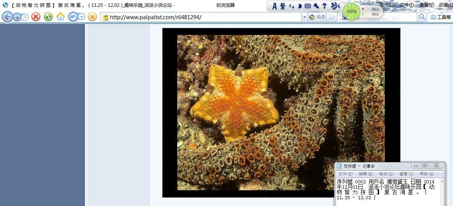
Task: Open Notepad 格式(O) menu
Action: [x=386, y=174]
